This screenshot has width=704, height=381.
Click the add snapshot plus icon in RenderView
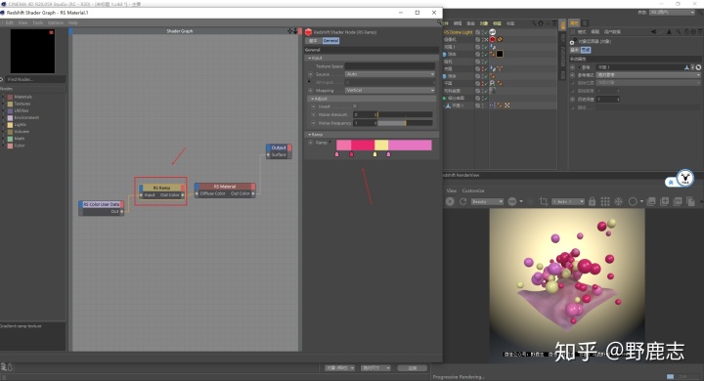[665, 201]
